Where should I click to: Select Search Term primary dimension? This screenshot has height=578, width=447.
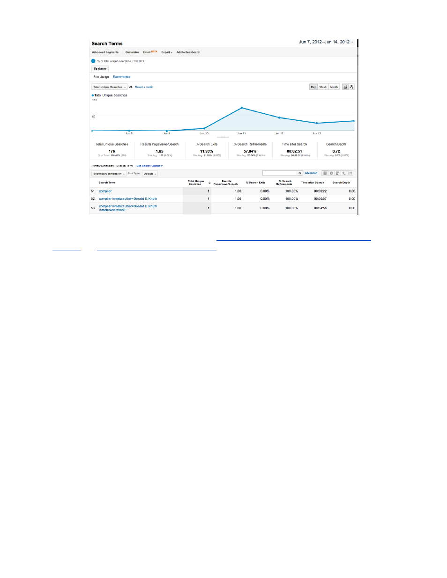[125, 166]
